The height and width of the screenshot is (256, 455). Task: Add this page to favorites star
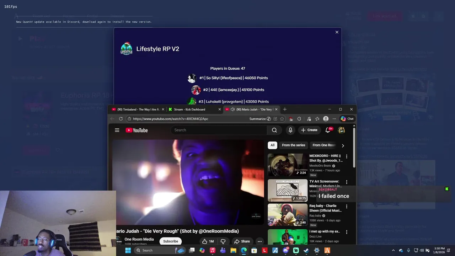click(282, 119)
